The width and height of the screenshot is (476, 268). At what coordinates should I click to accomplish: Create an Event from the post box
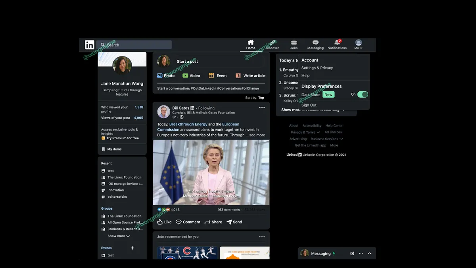[218, 76]
